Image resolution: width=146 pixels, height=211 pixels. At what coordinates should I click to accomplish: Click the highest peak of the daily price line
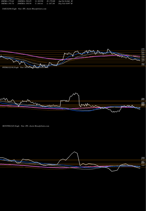[108, 49]
